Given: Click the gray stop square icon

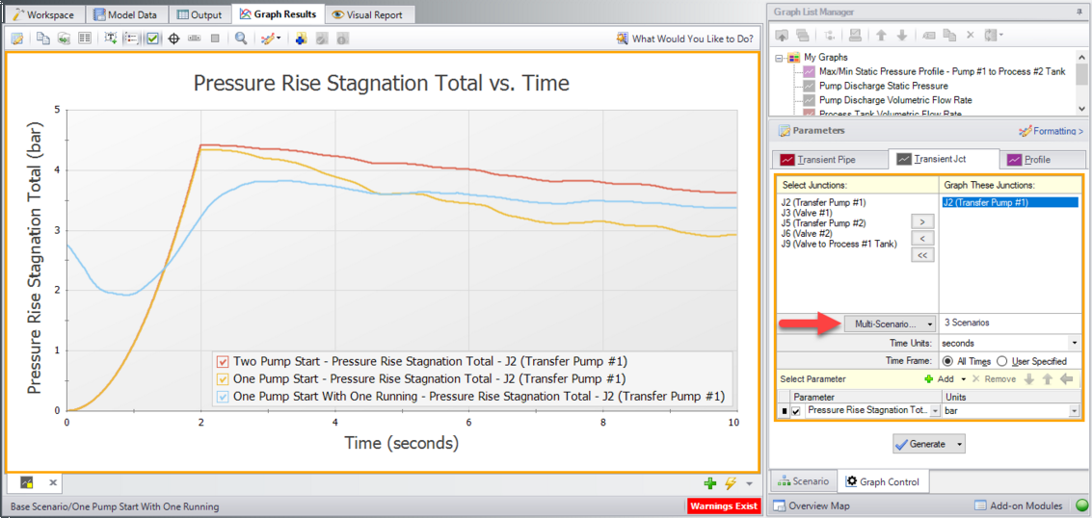Looking at the screenshot, I should coord(215,39).
